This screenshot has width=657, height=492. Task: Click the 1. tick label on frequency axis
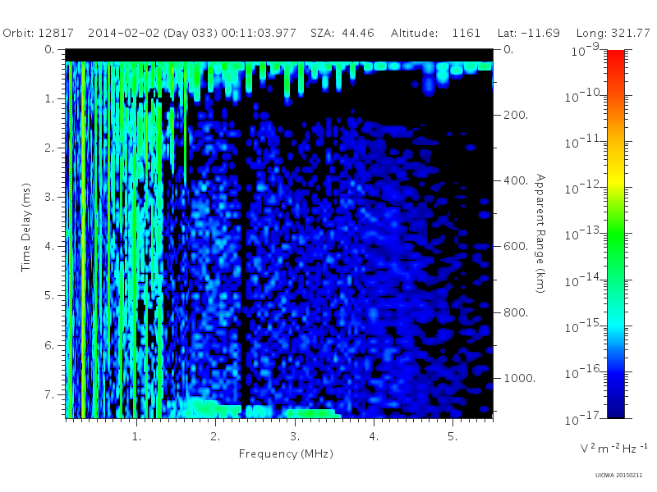[136, 436]
